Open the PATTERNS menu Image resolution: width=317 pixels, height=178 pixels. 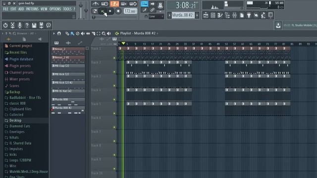pyautogui.click(x=32, y=9)
